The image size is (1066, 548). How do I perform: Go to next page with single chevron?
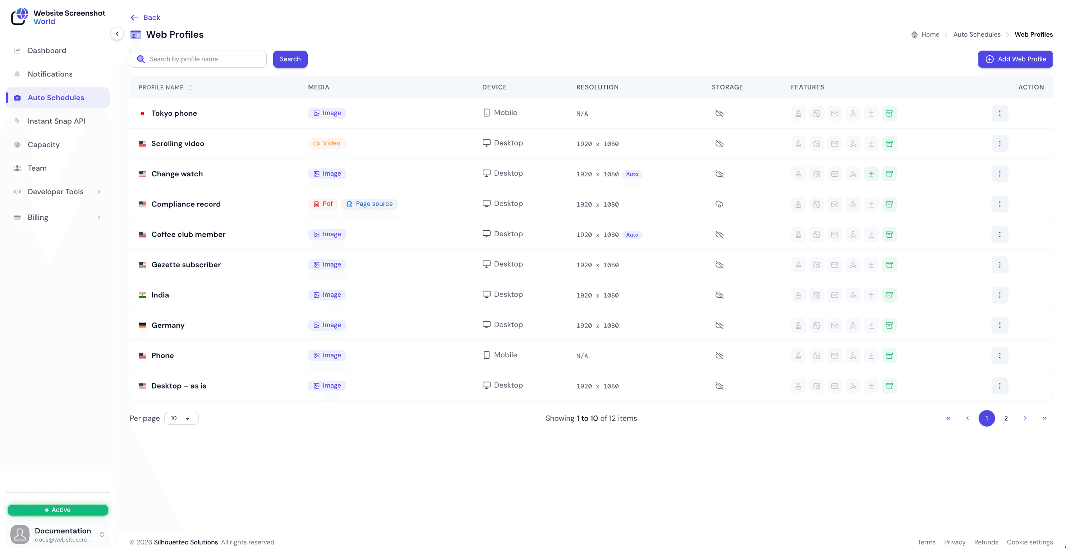1025,418
